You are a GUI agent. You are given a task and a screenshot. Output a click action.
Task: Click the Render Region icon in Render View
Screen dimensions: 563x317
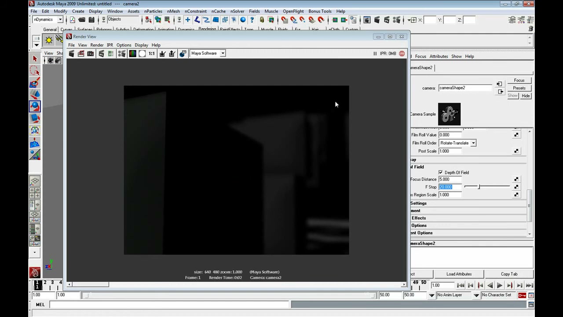coord(81,53)
